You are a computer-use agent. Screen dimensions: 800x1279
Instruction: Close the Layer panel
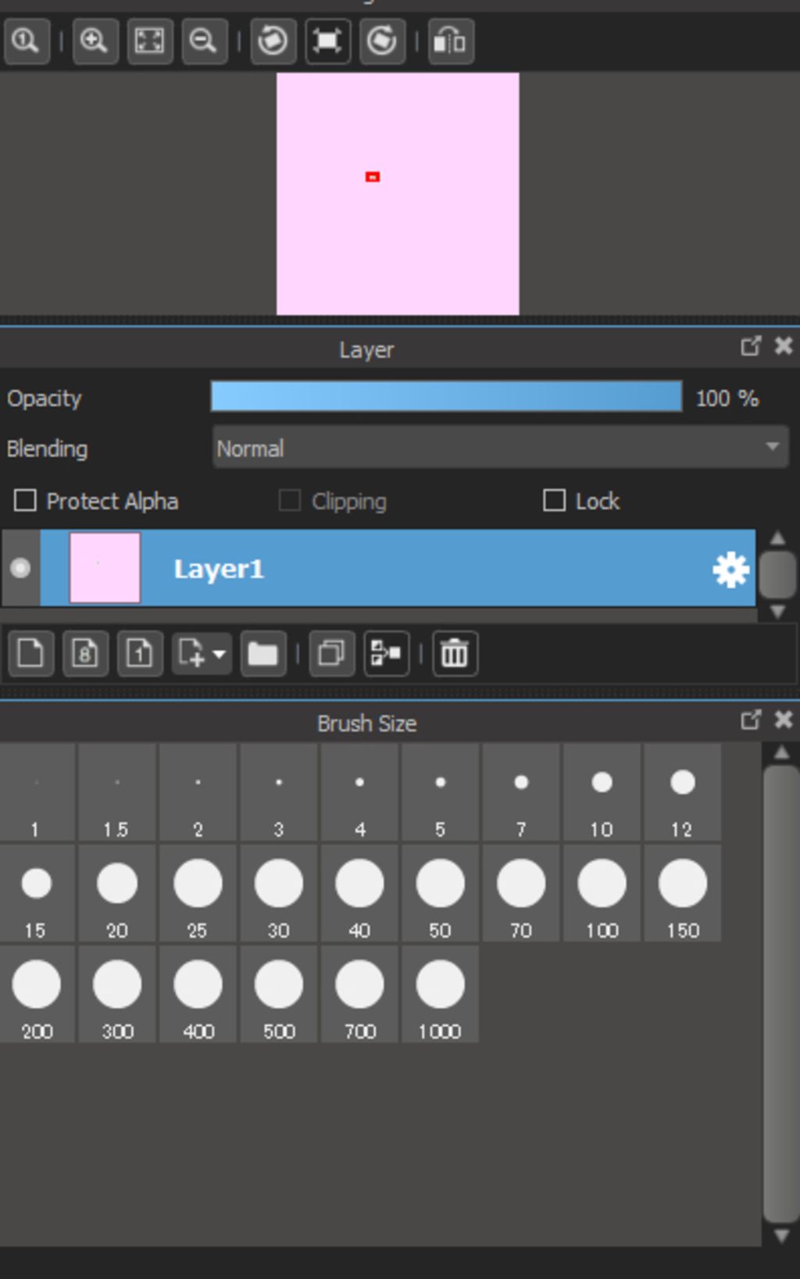[784, 345]
